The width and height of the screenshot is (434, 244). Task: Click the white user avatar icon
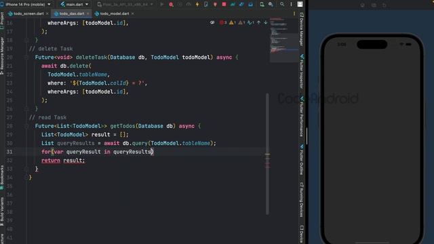300,4
